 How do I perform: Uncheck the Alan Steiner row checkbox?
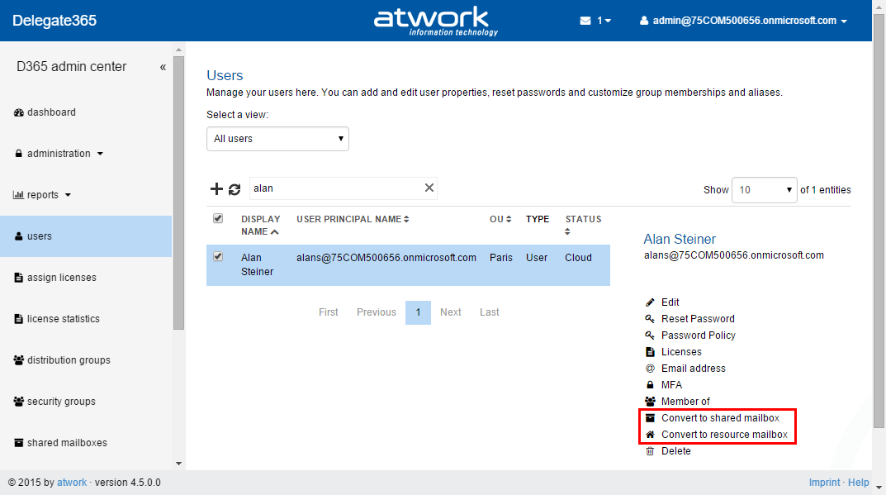click(x=218, y=257)
